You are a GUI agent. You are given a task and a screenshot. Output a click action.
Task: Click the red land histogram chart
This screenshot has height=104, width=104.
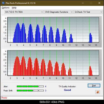[53, 63]
